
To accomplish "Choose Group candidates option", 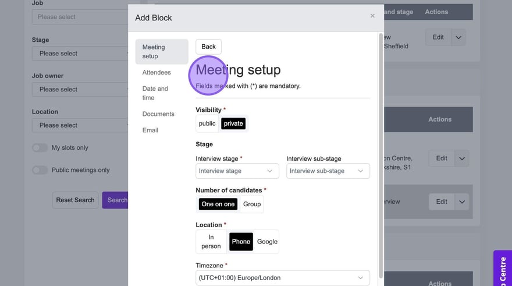I will 252,204.
